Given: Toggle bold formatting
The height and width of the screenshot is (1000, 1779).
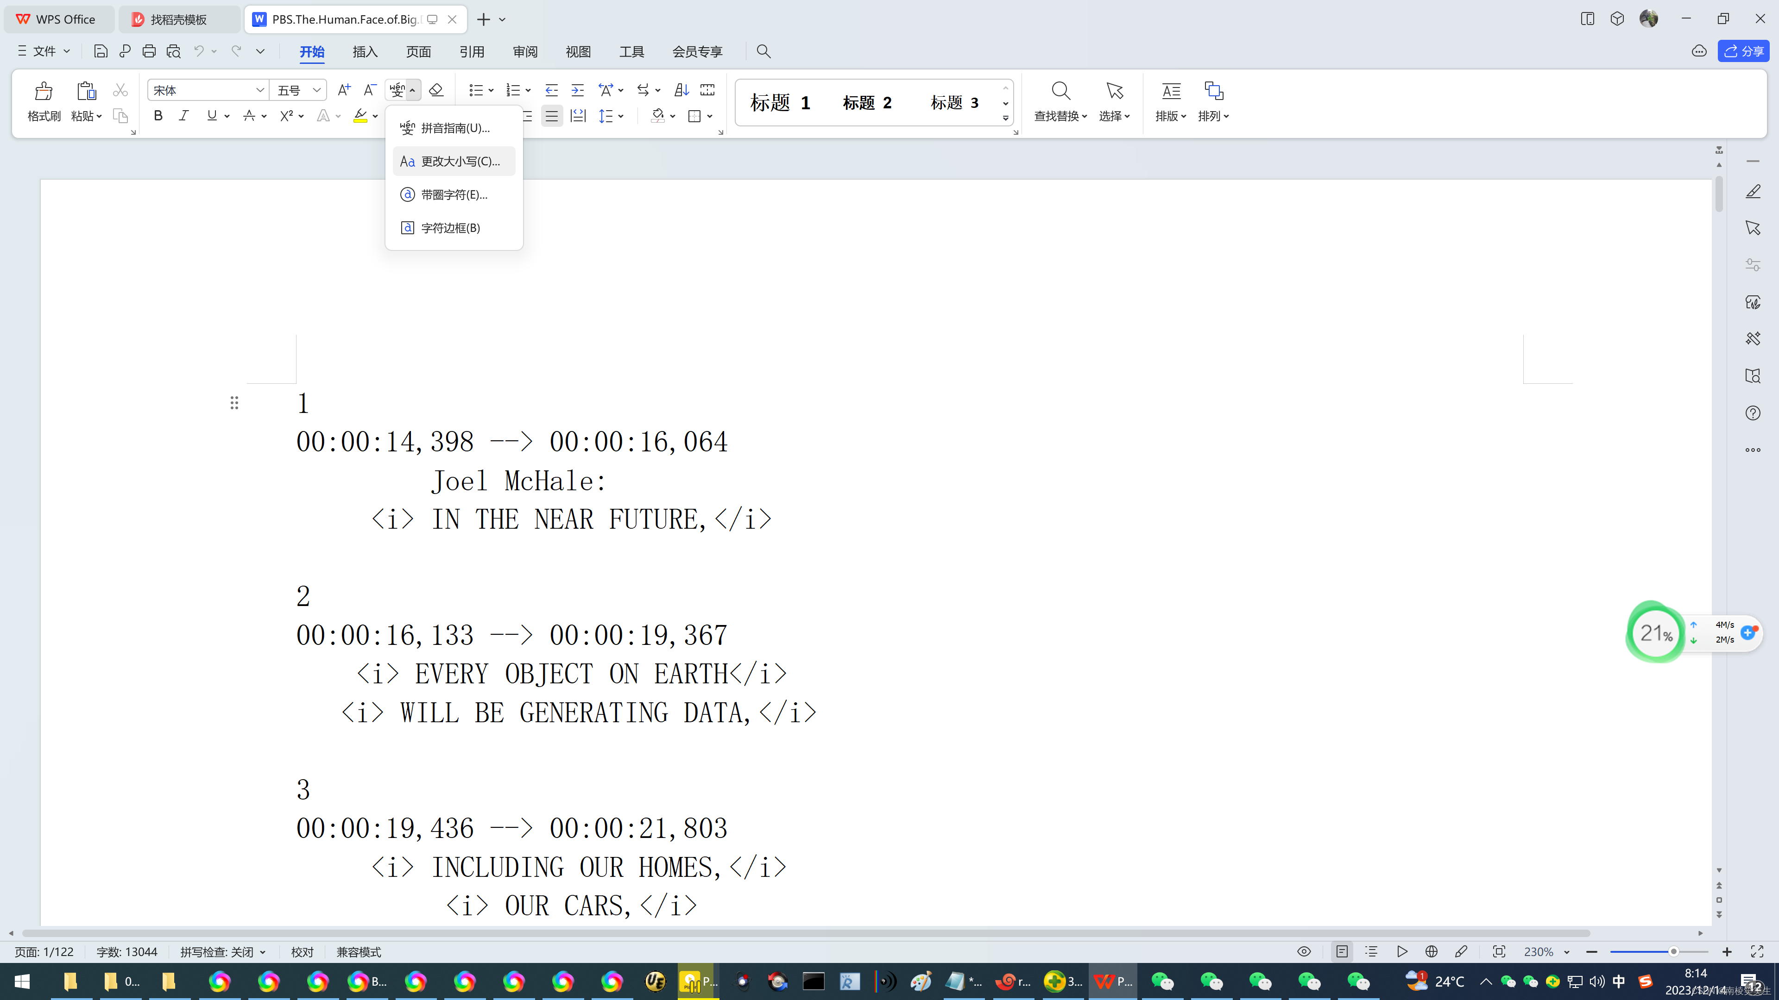Looking at the screenshot, I should point(158,116).
